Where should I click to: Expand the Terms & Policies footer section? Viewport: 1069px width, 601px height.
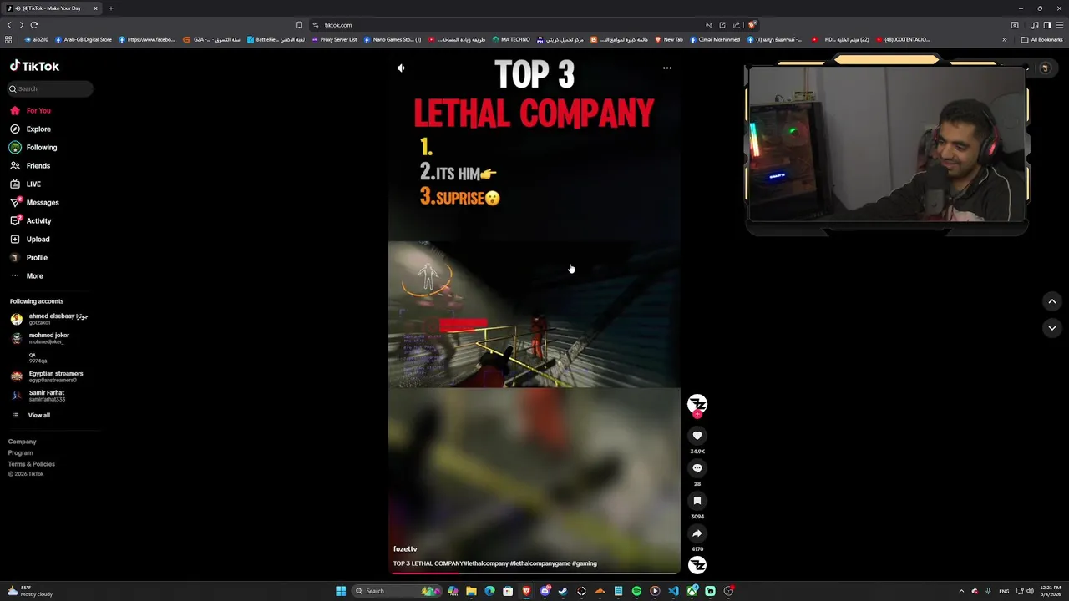click(32, 464)
